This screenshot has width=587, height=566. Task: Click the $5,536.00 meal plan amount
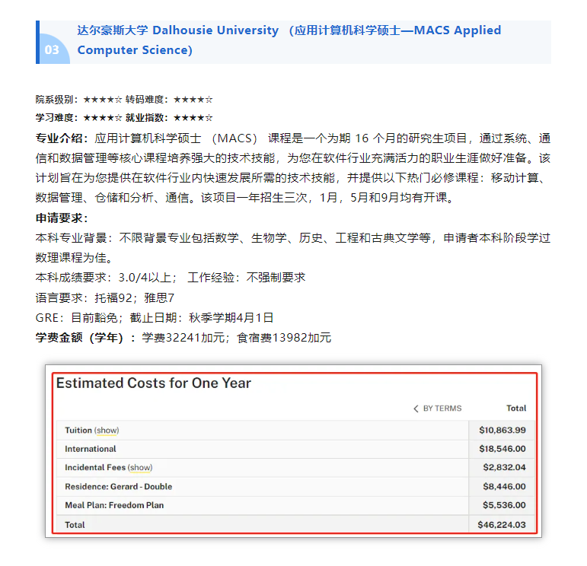(x=504, y=505)
